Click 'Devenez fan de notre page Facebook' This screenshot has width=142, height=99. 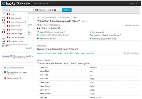pyautogui.click(x=16, y=73)
